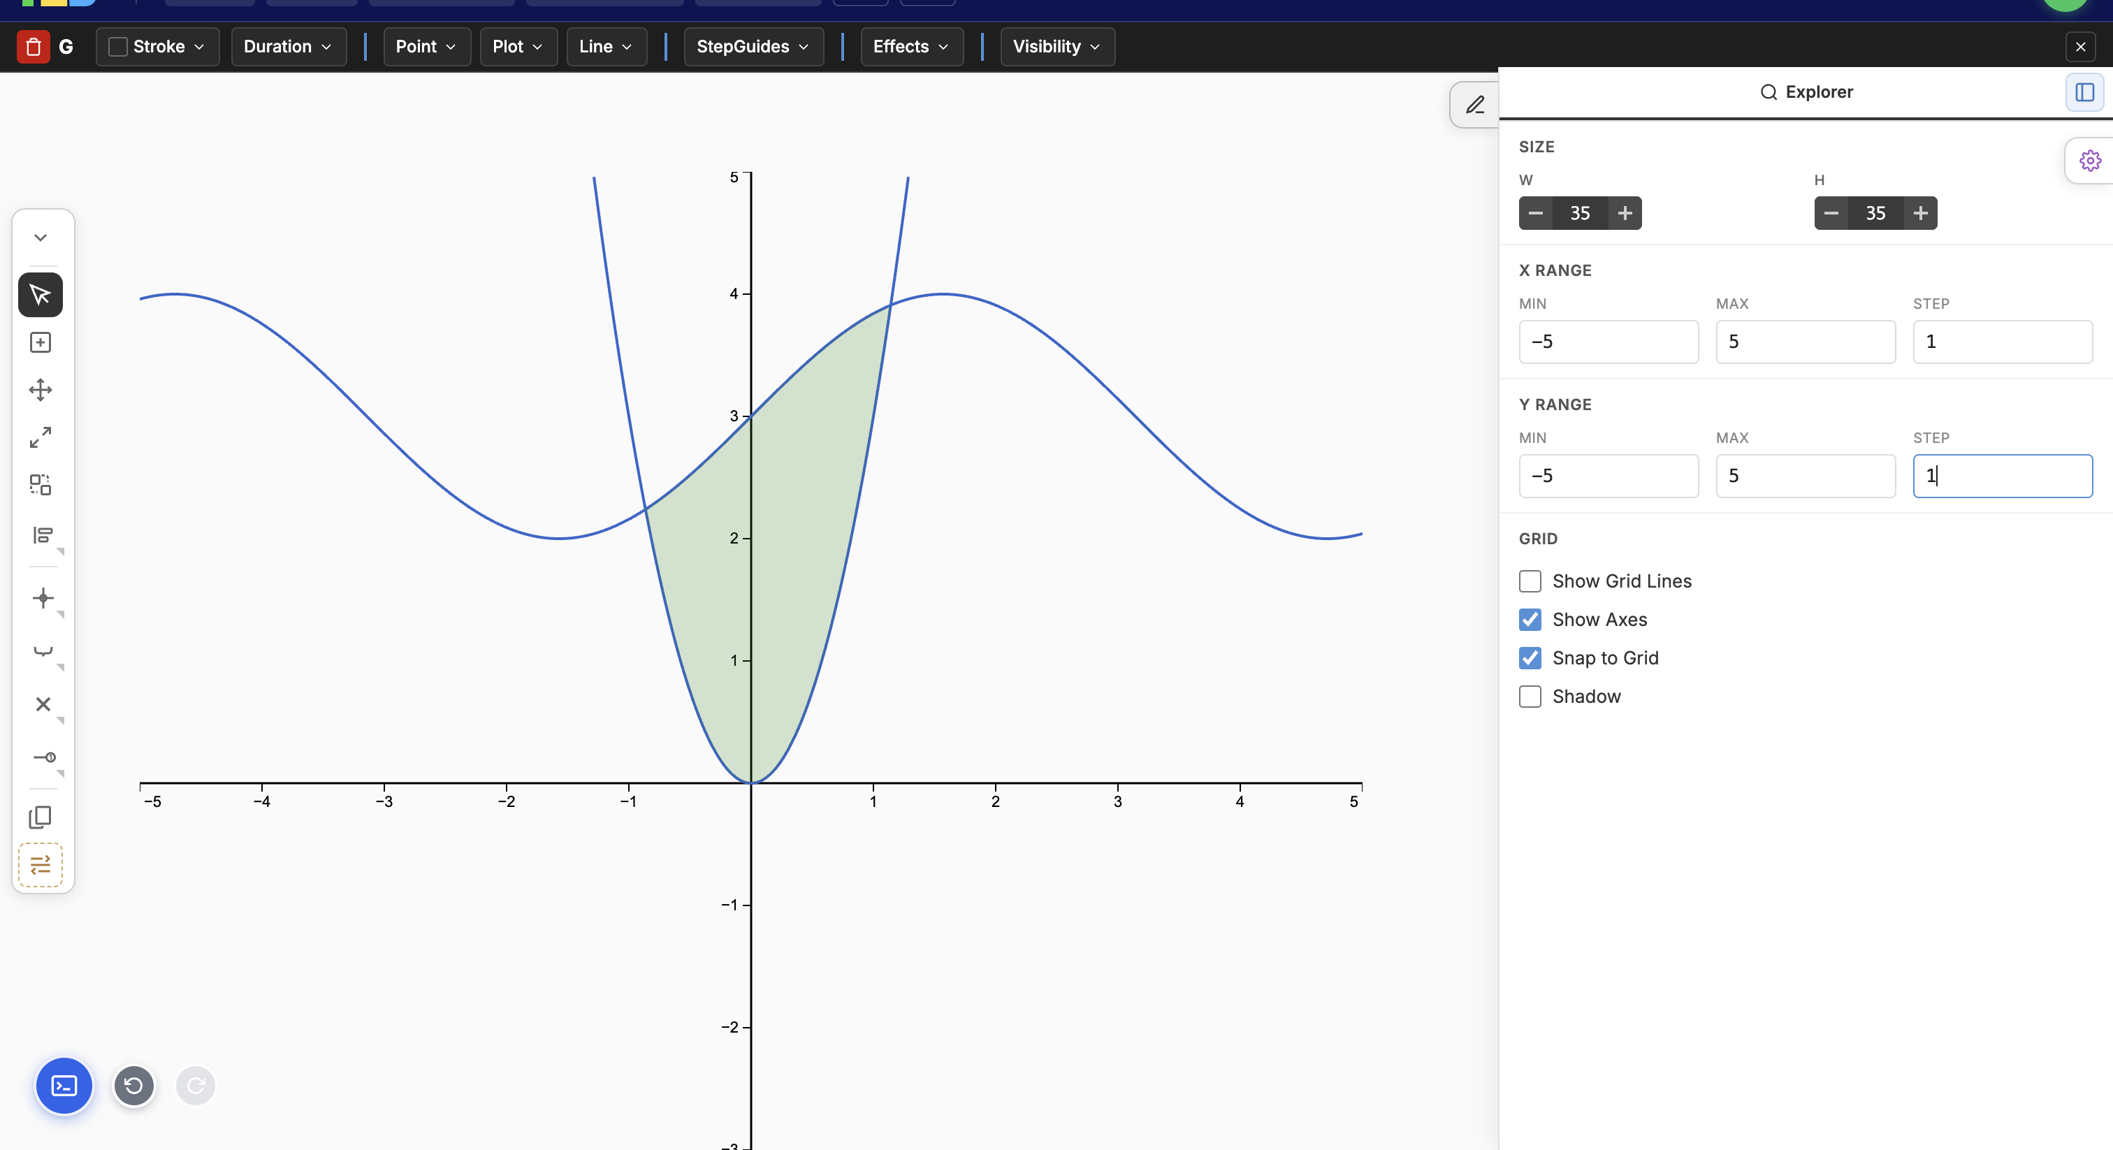Open the StepGuides dropdown
The height and width of the screenshot is (1150, 2113).
pyautogui.click(x=753, y=47)
